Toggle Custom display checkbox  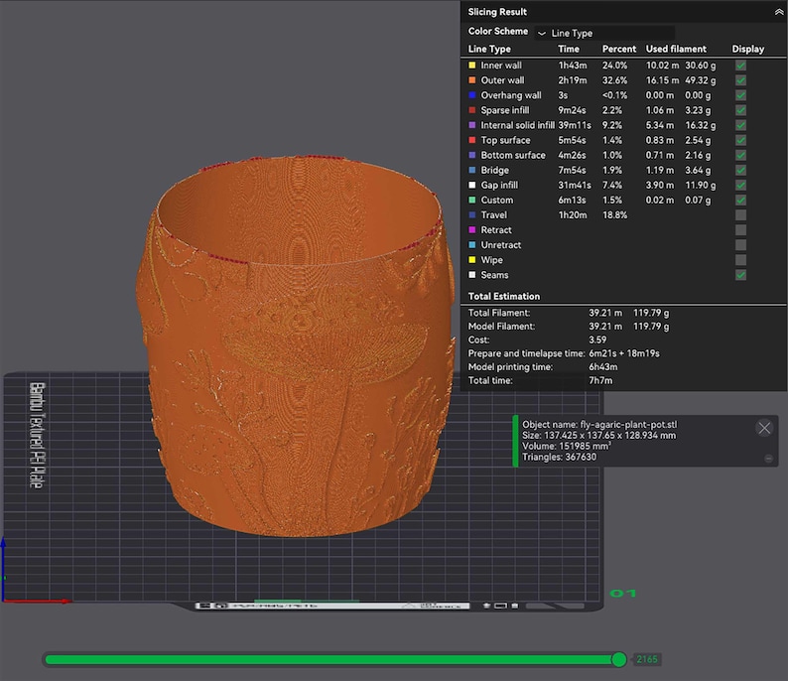pyautogui.click(x=740, y=200)
